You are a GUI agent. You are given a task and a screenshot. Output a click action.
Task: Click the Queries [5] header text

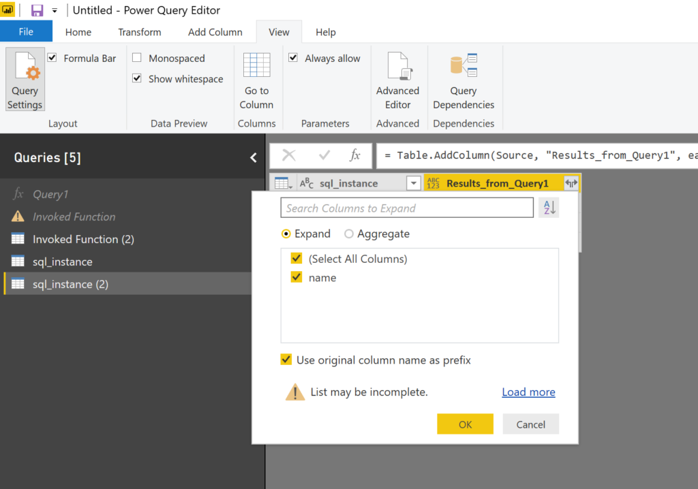click(48, 157)
